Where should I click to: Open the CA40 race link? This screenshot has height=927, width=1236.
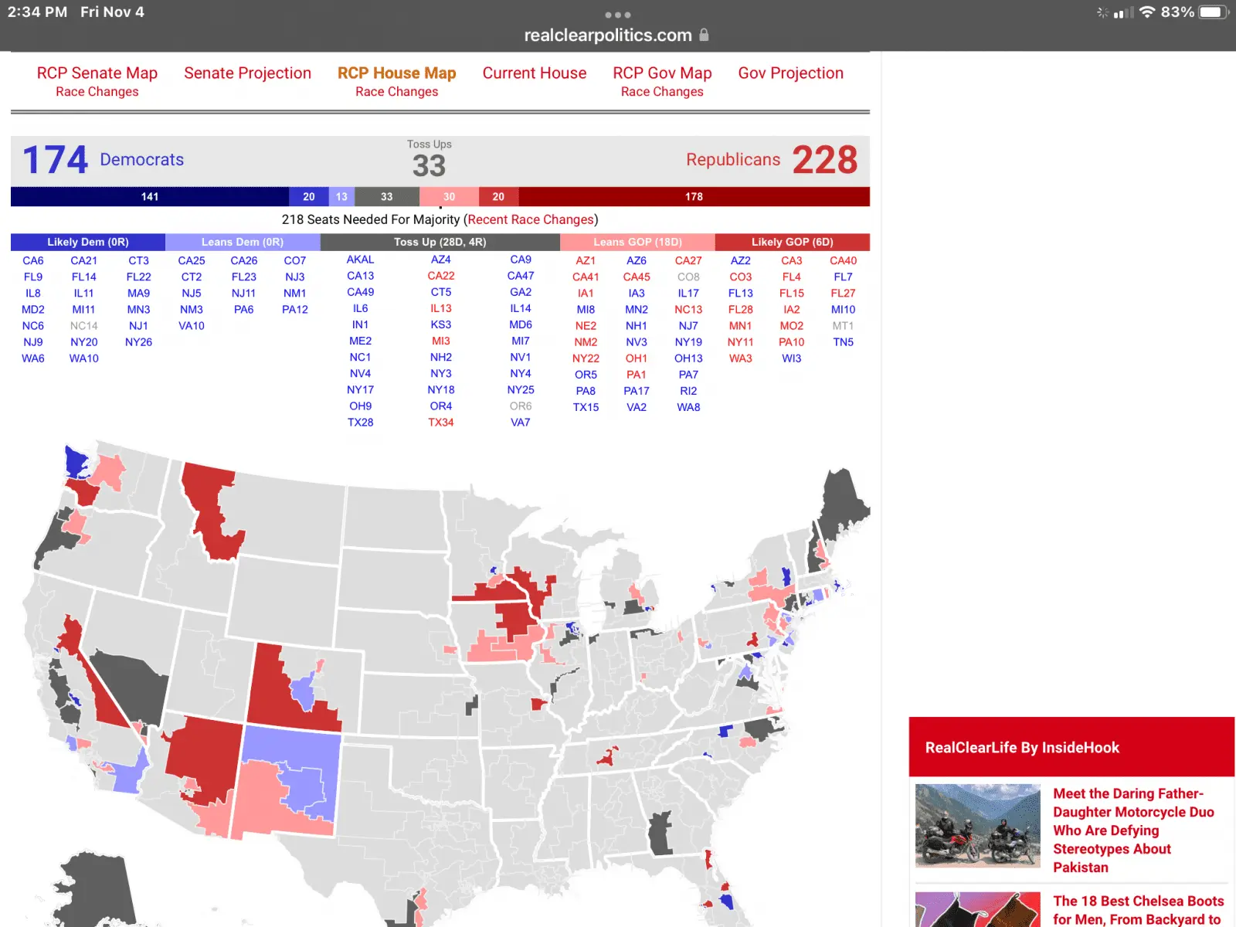[x=844, y=261]
